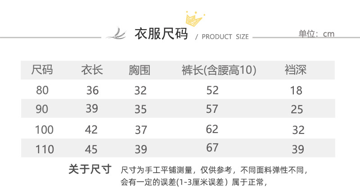Click the PRODUCT SIZE subtitle
This screenshot has width=360, height=196.
[x=225, y=37]
